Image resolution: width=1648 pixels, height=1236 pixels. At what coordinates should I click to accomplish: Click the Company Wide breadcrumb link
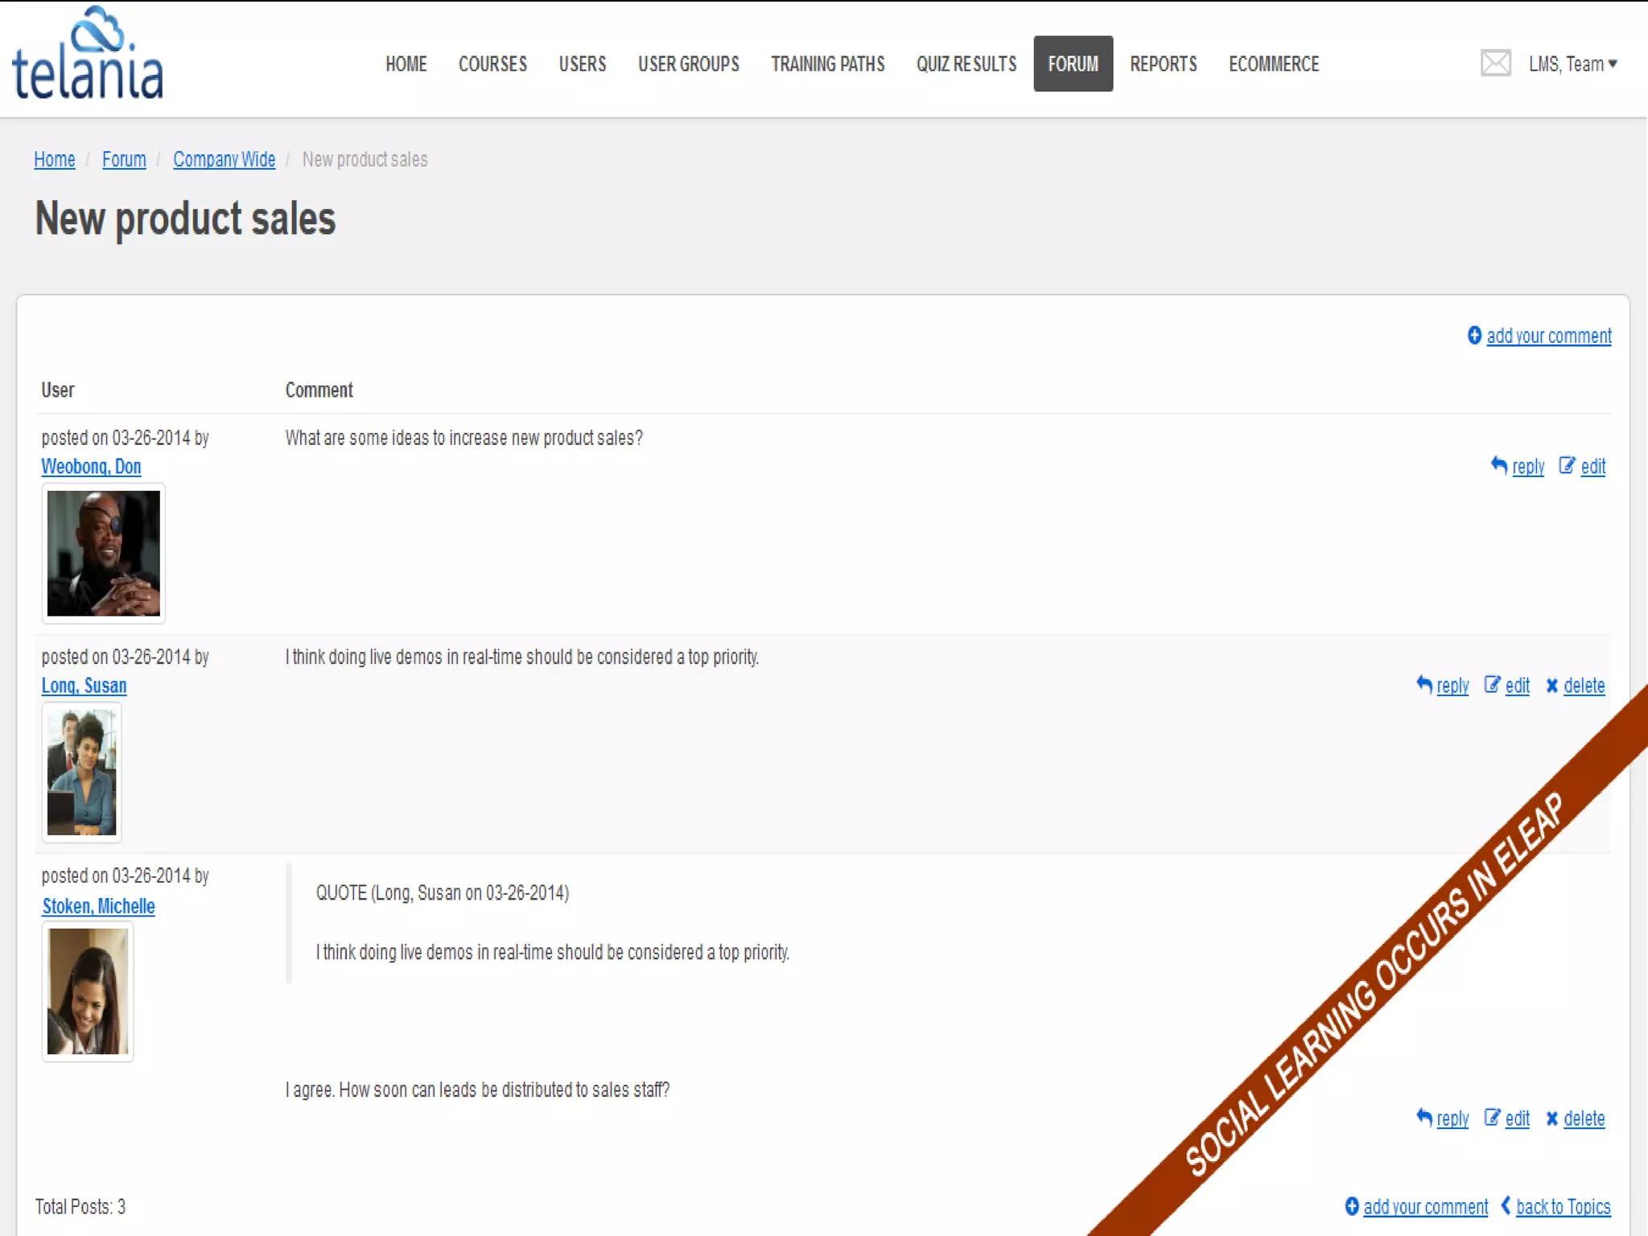pyautogui.click(x=224, y=159)
